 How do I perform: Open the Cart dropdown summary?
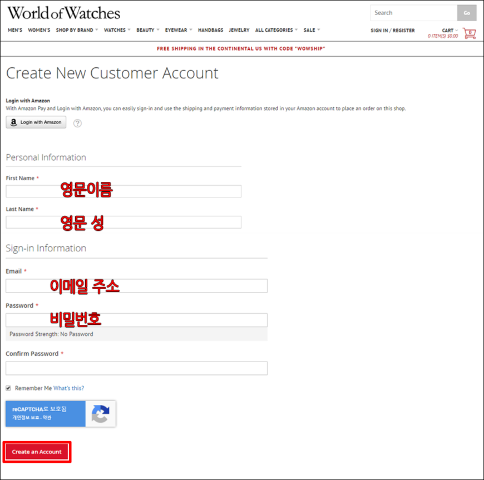point(450,30)
